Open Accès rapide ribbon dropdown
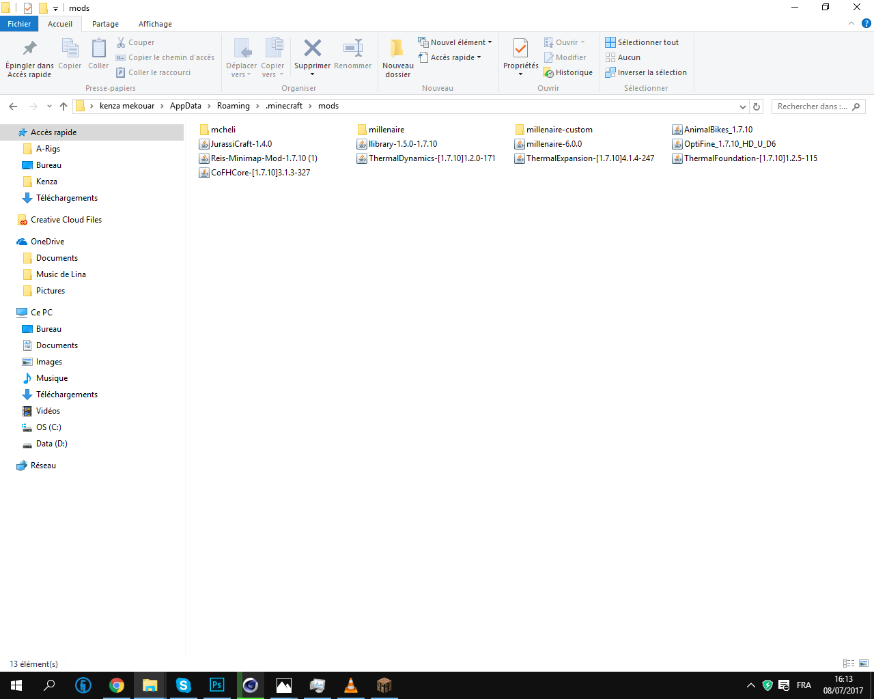Screen dimensions: 874x699 pos(450,57)
